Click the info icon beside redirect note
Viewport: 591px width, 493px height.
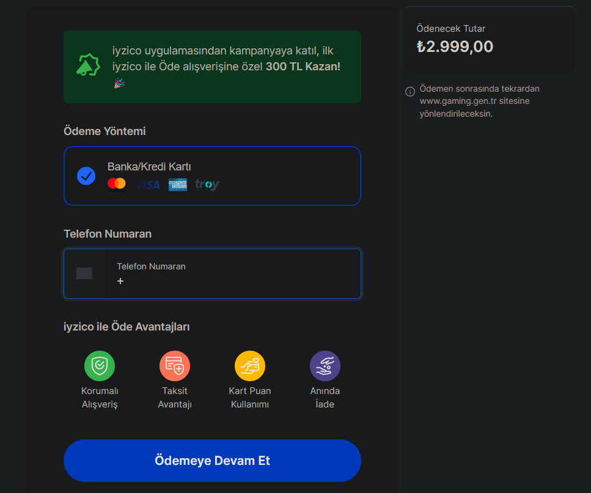410,92
